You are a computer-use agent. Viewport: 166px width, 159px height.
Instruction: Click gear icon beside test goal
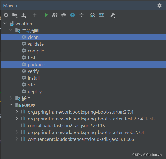point(24,57)
